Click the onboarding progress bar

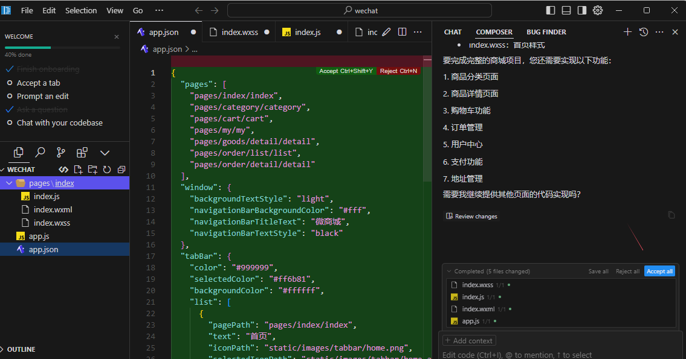pos(62,47)
